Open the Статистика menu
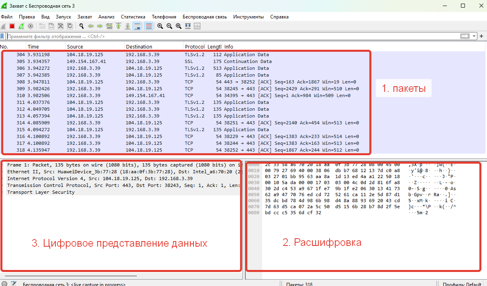 133,17
